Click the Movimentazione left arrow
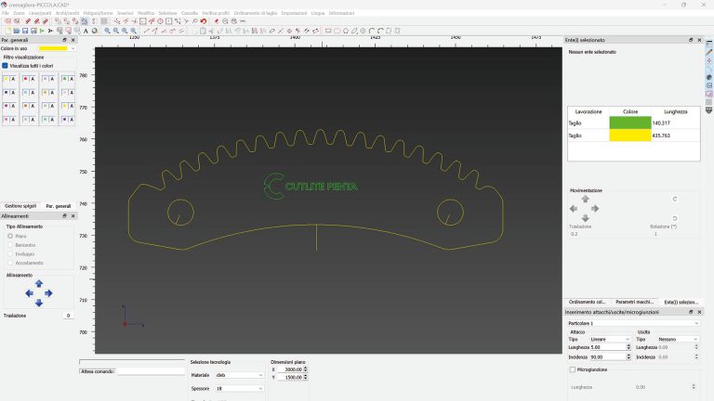Viewport: 714px width, 401px height. [574, 209]
